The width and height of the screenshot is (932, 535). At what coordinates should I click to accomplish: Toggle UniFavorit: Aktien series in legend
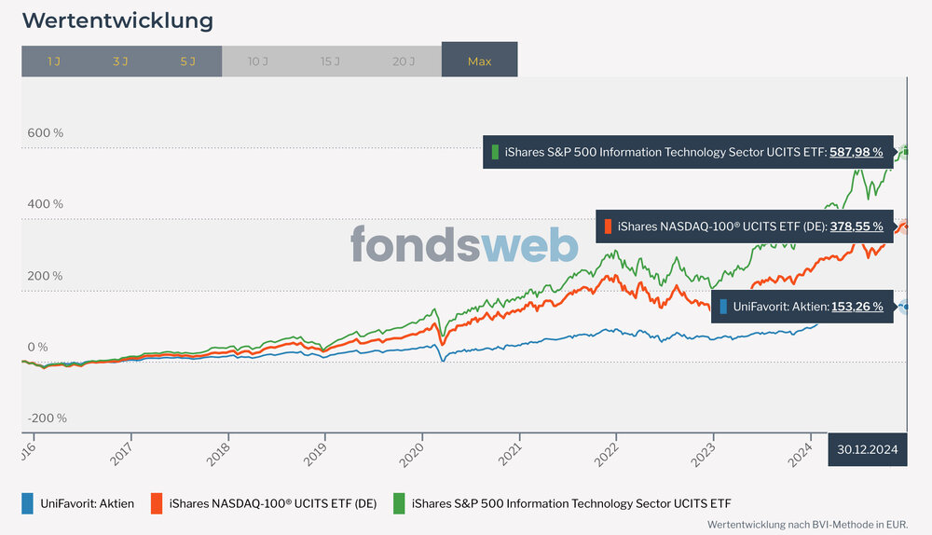point(87,503)
